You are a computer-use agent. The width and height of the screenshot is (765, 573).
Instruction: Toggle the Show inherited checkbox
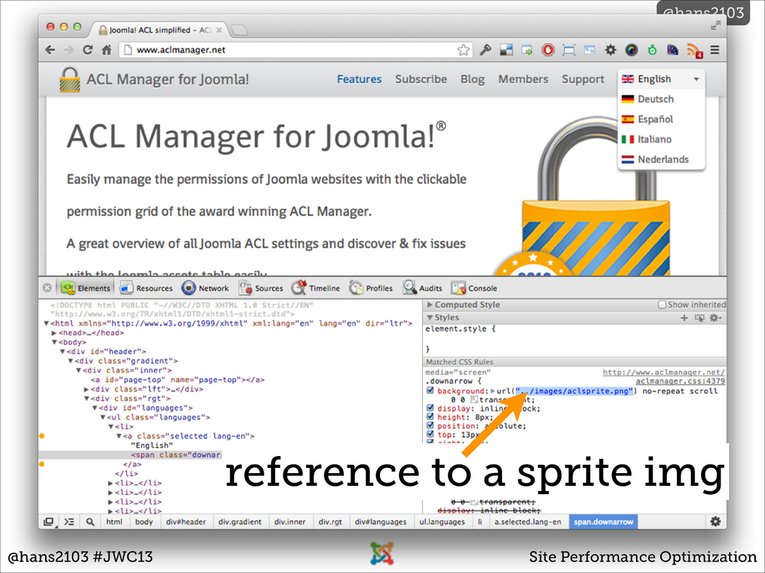click(662, 305)
